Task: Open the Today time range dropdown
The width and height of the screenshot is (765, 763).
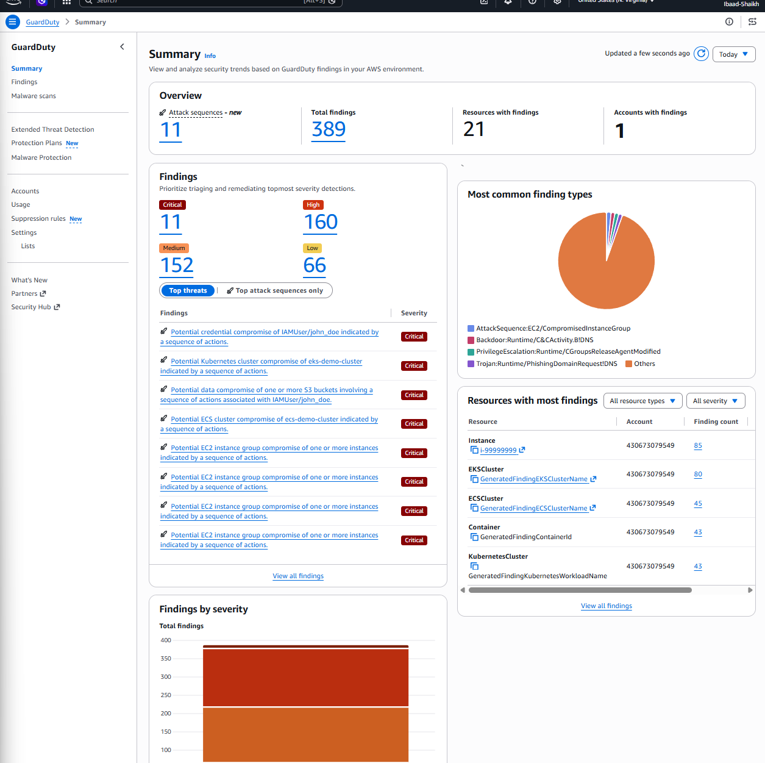Action: tap(734, 54)
